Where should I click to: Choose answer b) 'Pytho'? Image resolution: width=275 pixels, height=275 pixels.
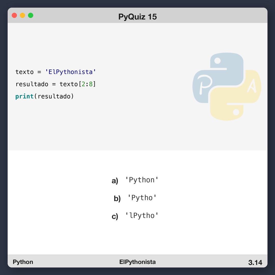click(142, 198)
